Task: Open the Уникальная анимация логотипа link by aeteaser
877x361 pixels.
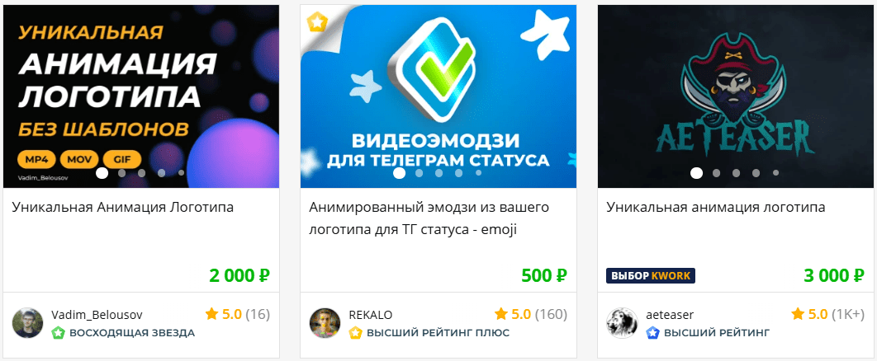Action: (x=716, y=208)
